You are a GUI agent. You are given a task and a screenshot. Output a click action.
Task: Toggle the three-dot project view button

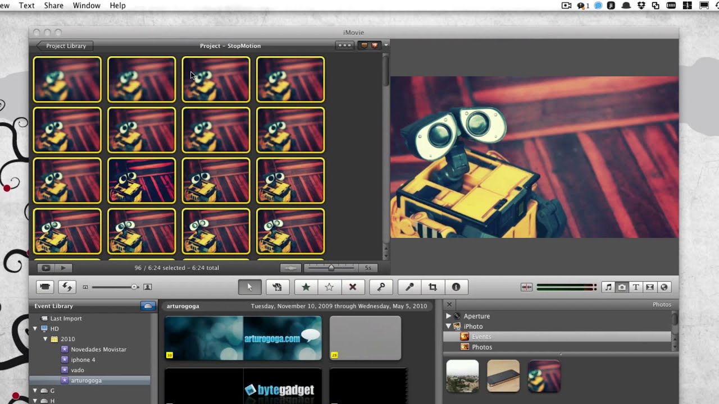[344, 45]
